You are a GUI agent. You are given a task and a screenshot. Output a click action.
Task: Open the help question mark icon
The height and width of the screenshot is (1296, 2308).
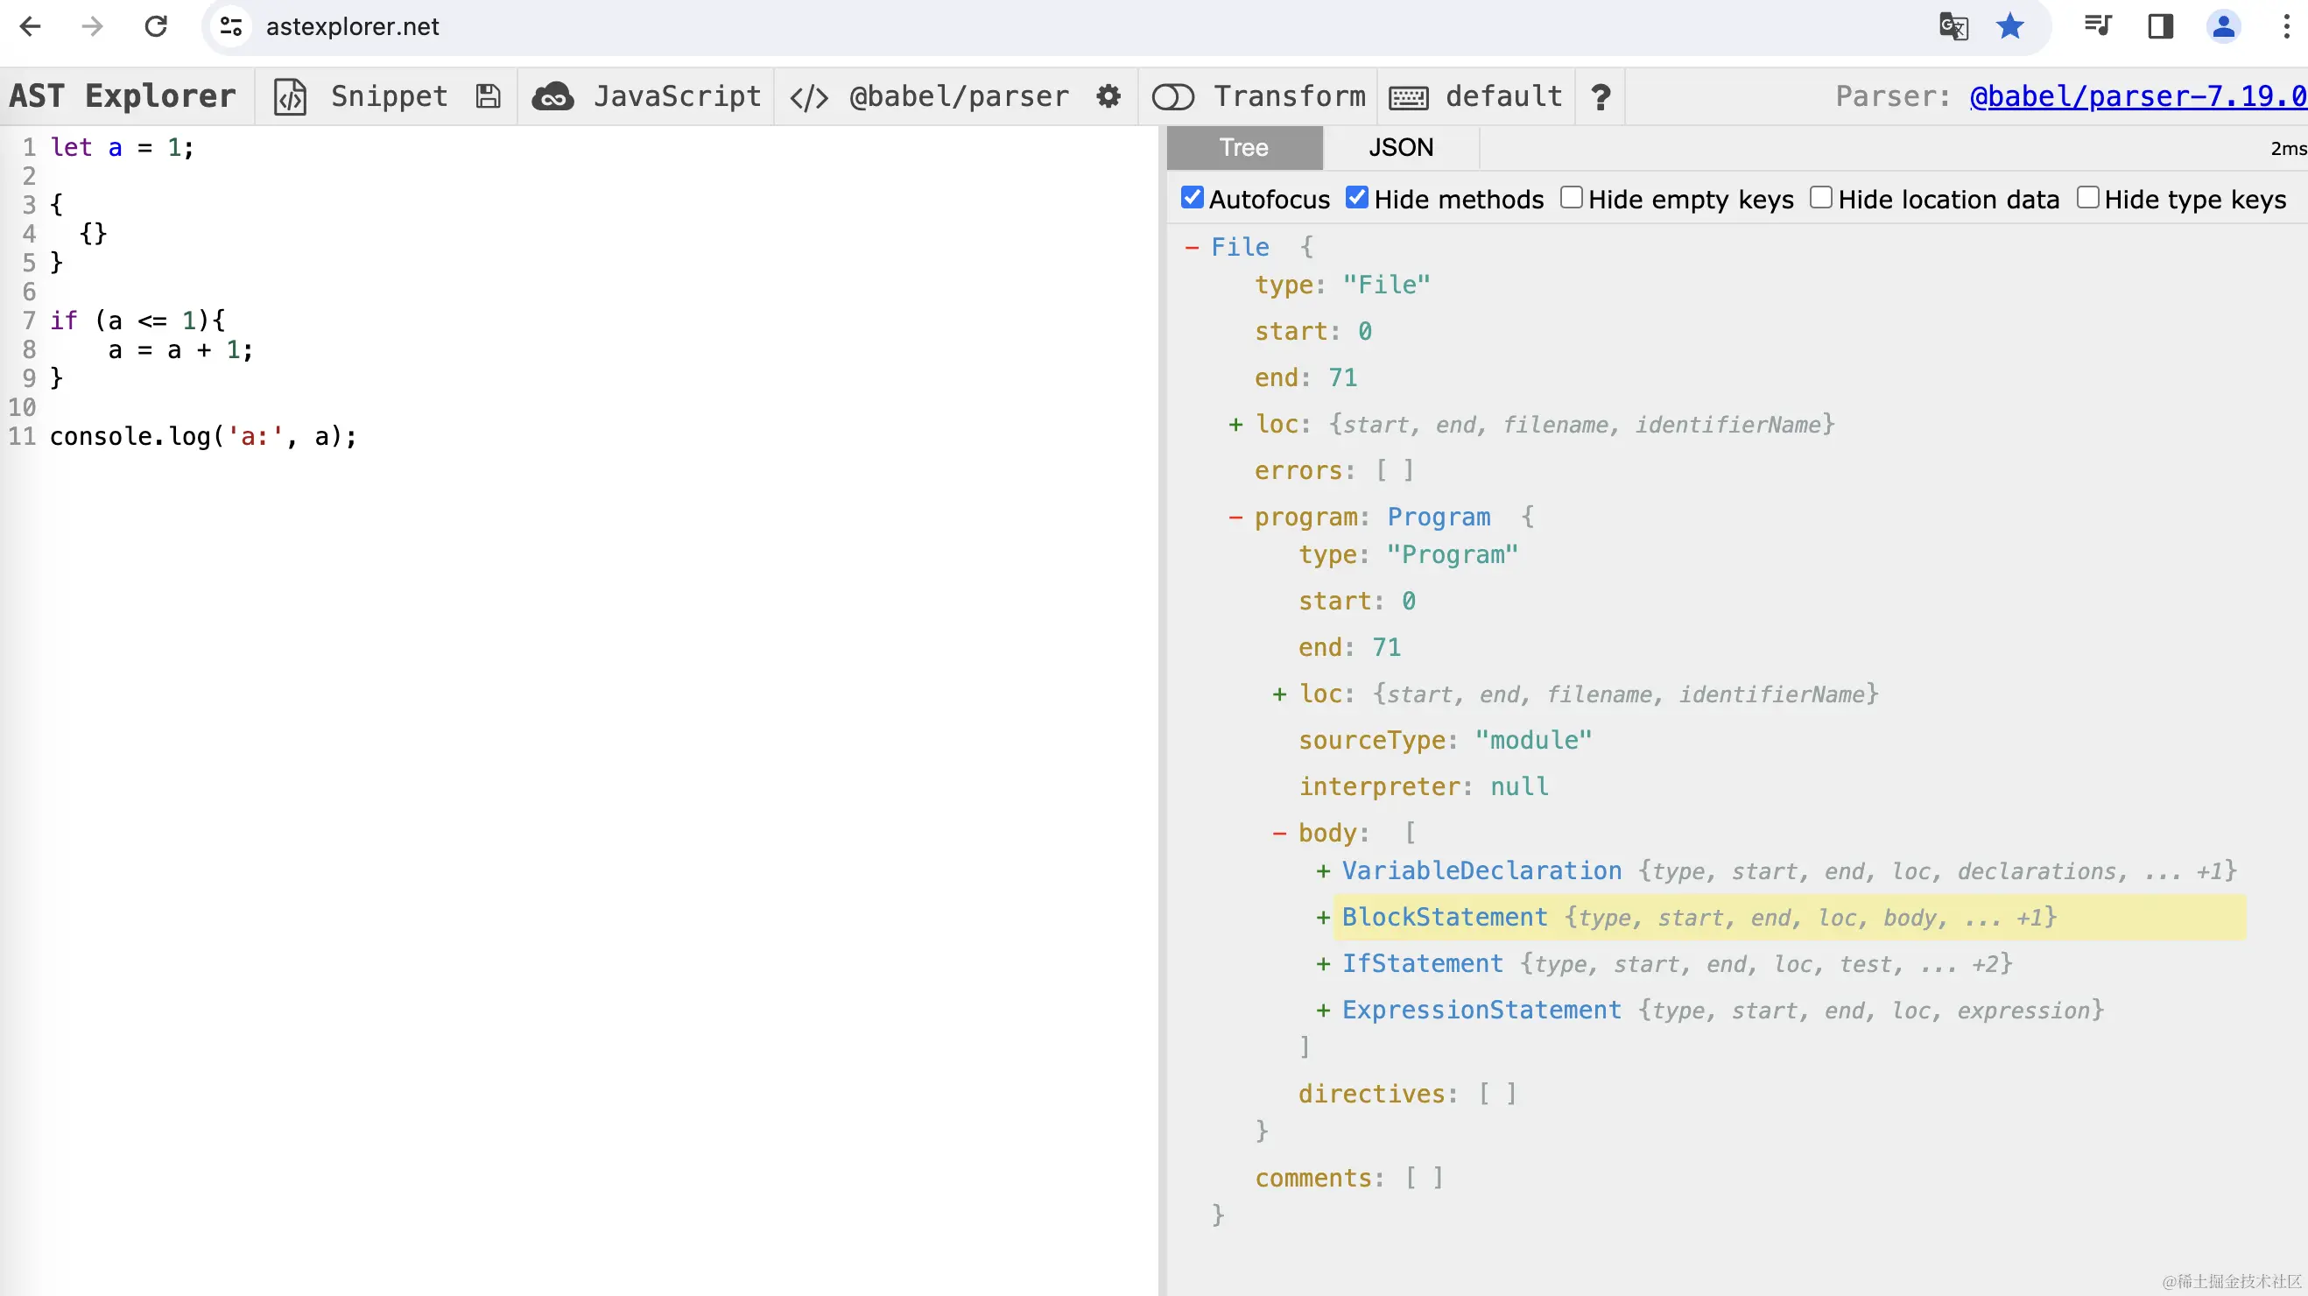click(x=1601, y=97)
